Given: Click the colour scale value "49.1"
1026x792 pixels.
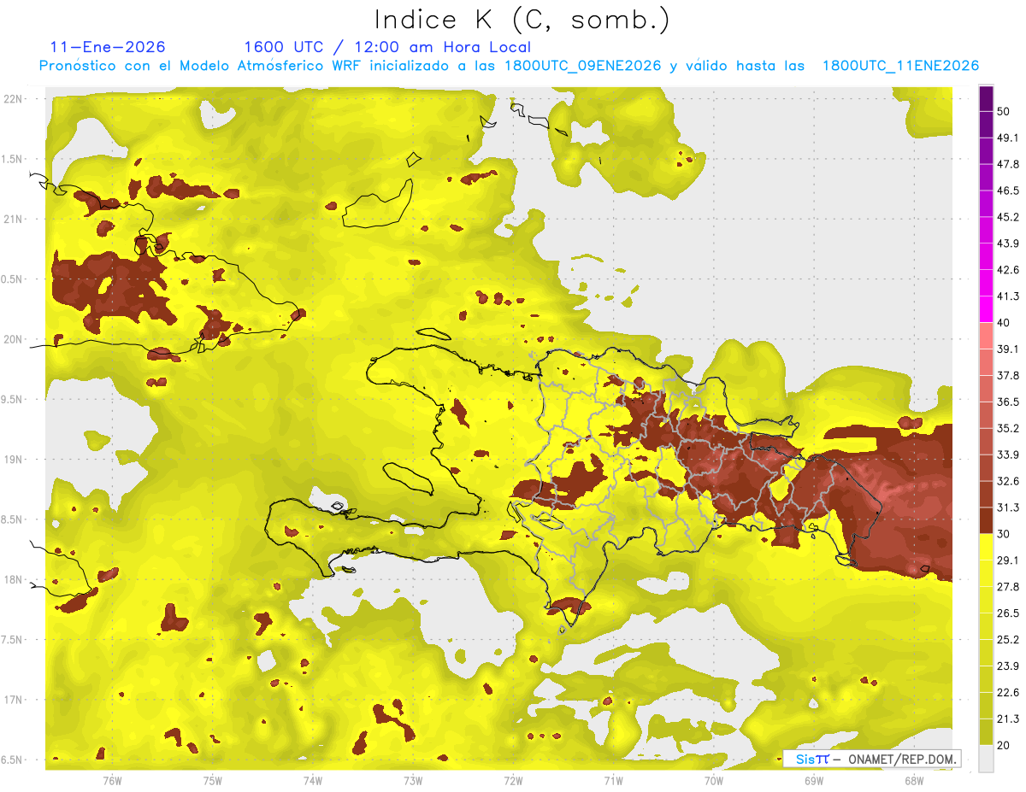Looking at the screenshot, I should click(1008, 138).
